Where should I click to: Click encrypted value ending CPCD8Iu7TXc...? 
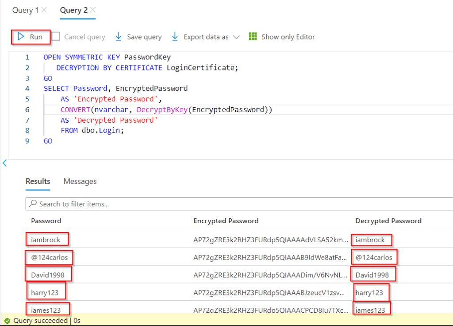tap(271, 310)
